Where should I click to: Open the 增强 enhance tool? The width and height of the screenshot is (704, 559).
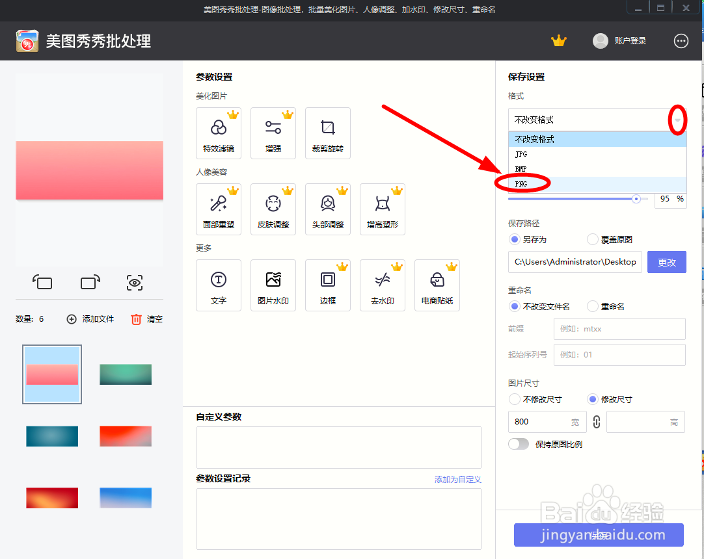(273, 133)
